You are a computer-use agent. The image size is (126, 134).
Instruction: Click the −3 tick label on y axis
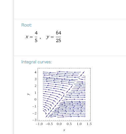pos(34,120)
